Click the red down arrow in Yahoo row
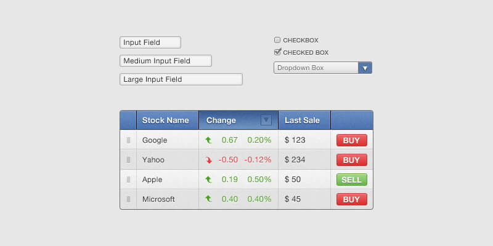The image size is (493, 246). point(209,160)
